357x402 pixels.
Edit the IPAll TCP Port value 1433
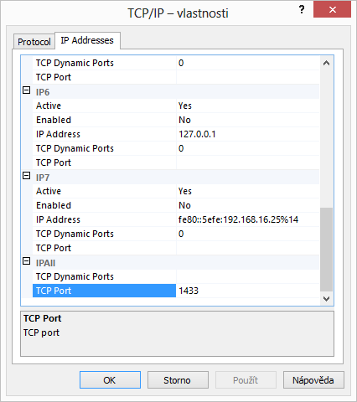point(247,291)
